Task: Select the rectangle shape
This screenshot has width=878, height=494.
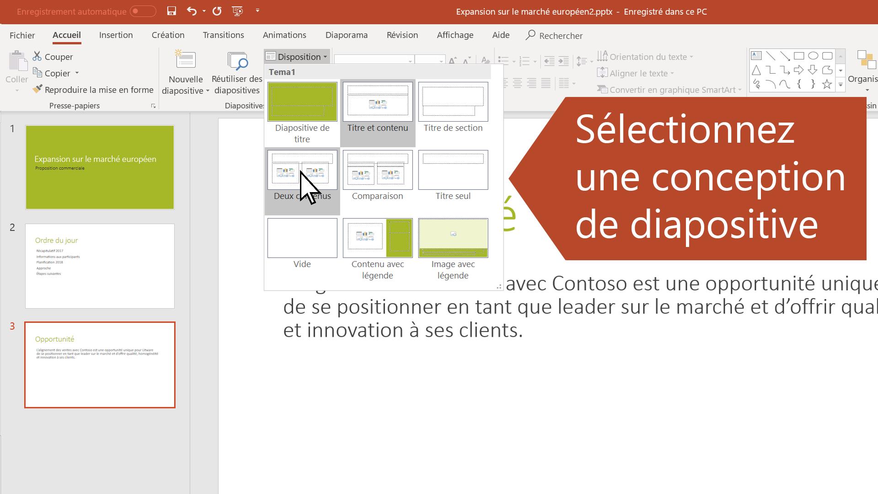Action: [x=799, y=56]
